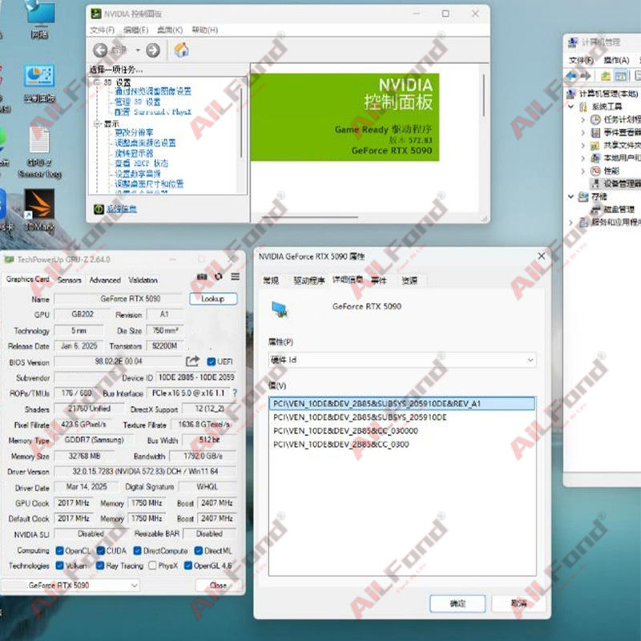Select the value ending with CC_0300
The width and height of the screenshot is (641, 641).
[x=341, y=445]
